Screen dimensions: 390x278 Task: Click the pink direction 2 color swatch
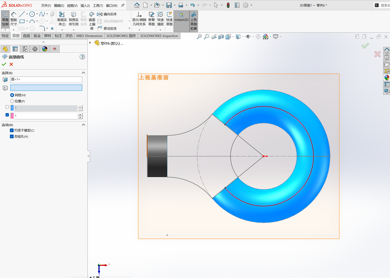pos(12,116)
